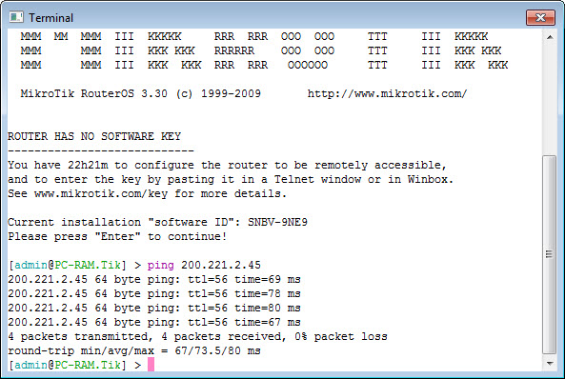Click the scrollbar up arrow
Viewport: 565px width, 379px height.
pyautogui.click(x=550, y=37)
